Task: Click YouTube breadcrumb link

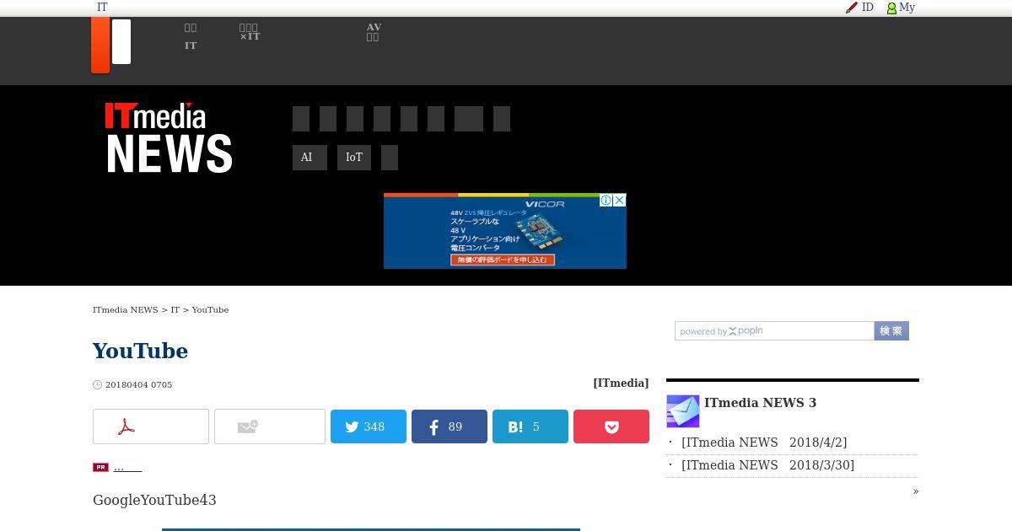Action: 210,310
